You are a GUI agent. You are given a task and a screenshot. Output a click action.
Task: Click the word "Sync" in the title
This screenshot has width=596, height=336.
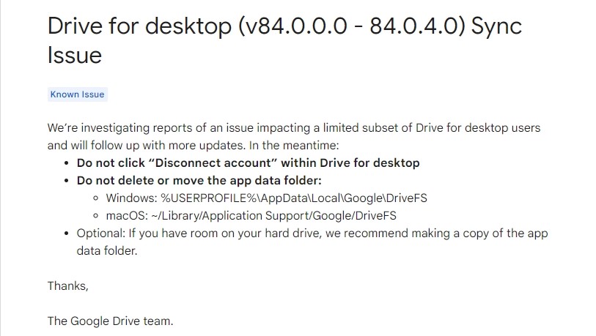coord(496,27)
